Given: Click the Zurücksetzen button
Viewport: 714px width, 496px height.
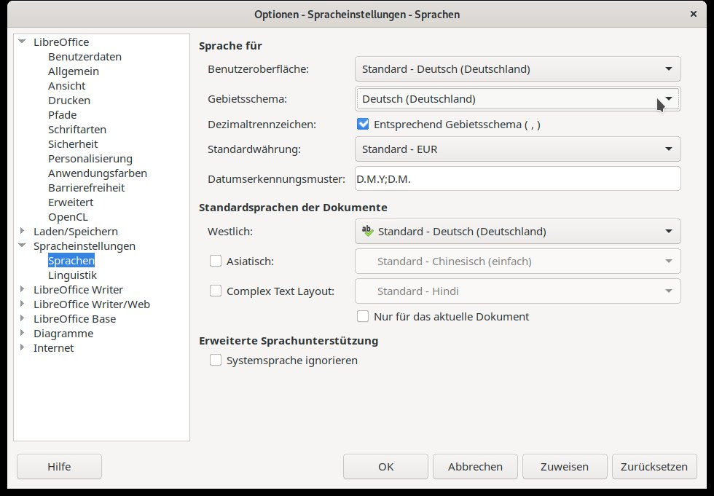Looking at the screenshot, I should tap(654, 466).
